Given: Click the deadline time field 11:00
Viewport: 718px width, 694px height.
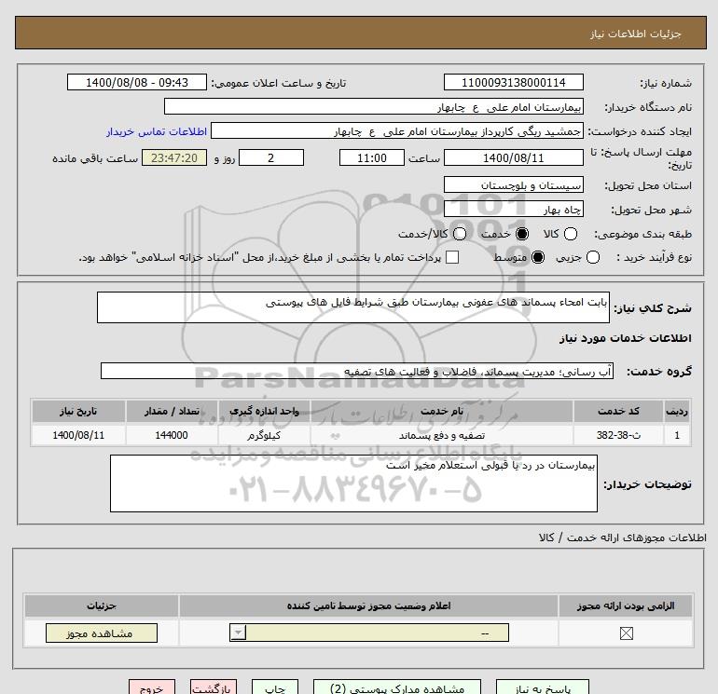Looking at the screenshot, I should point(372,157).
